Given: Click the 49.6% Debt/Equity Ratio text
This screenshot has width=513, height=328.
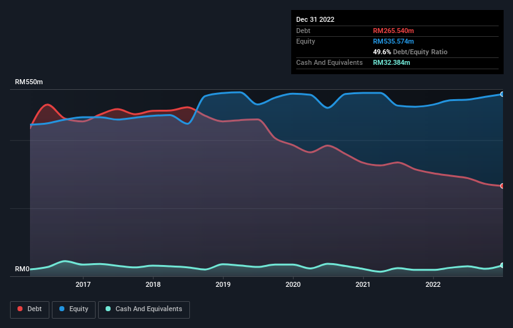Looking at the screenshot, I should tap(410, 52).
